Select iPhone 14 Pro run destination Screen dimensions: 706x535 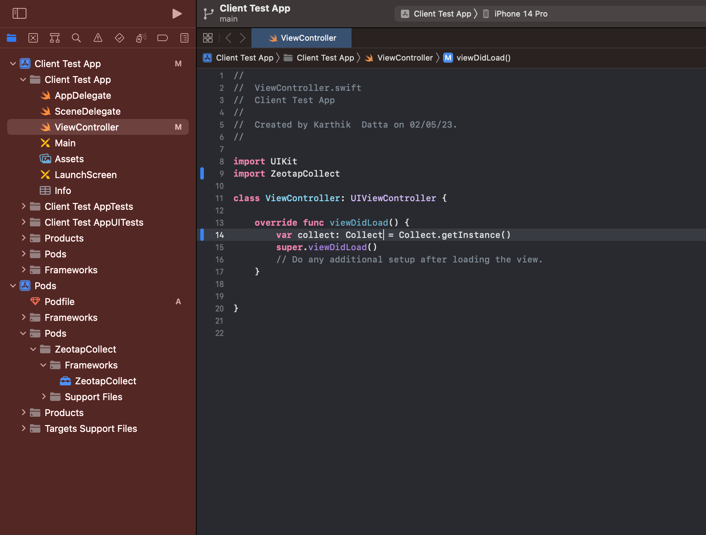(520, 14)
